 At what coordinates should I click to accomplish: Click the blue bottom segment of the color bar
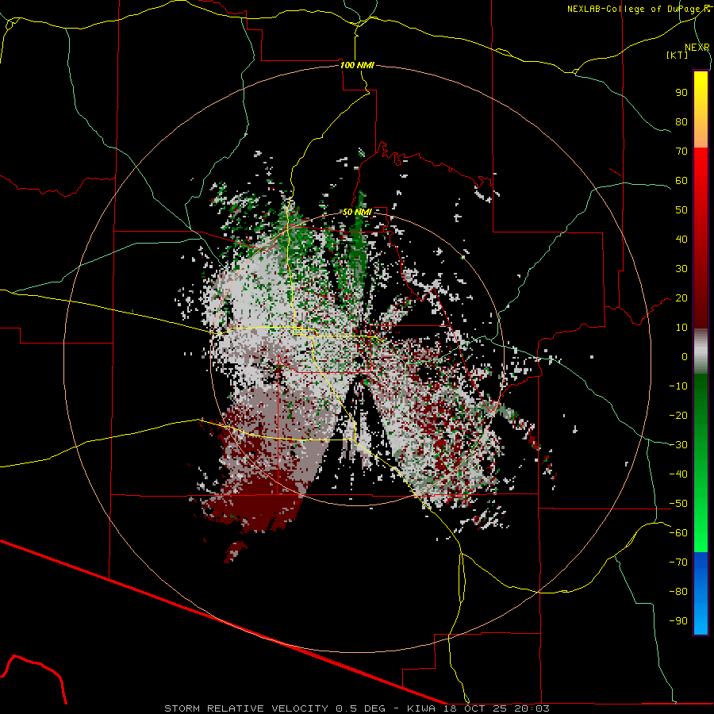(x=701, y=593)
